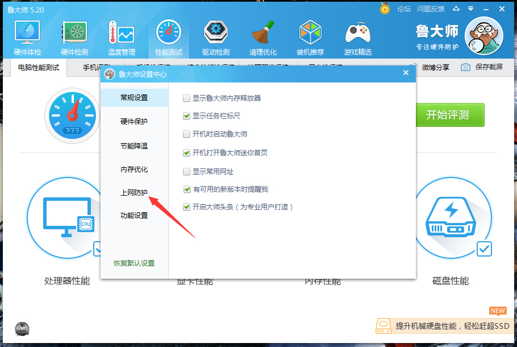Click the 性能测试 performance test gauge icon
Viewport: 517px width, 347px height.
tap(168, 36)
